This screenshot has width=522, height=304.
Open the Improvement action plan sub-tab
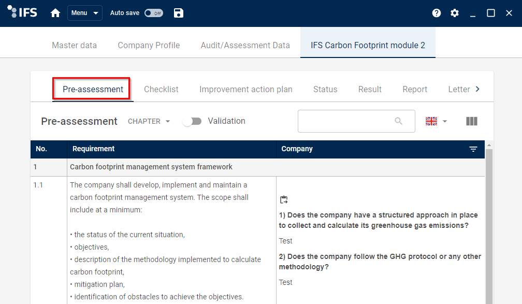245,89
